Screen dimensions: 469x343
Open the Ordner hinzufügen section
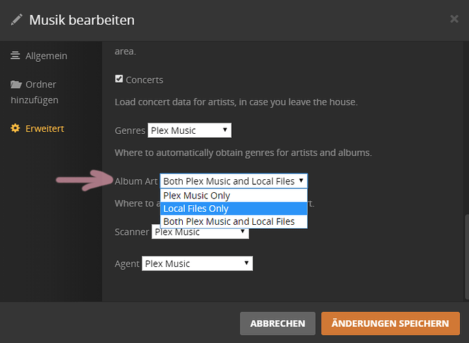point(35,92)
